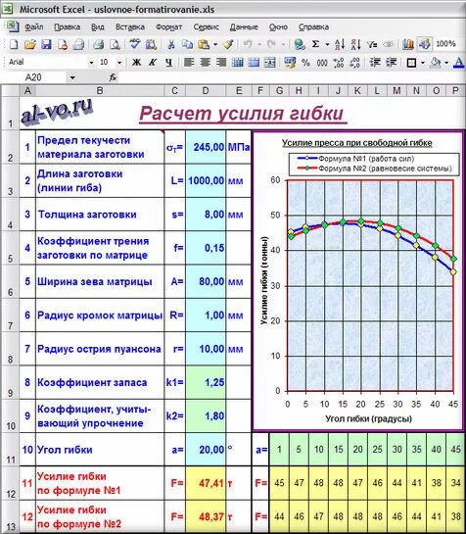Expand the Undo history arrow
The width and height of the screenshot is (466, 534).
click(x=259, y=44)
